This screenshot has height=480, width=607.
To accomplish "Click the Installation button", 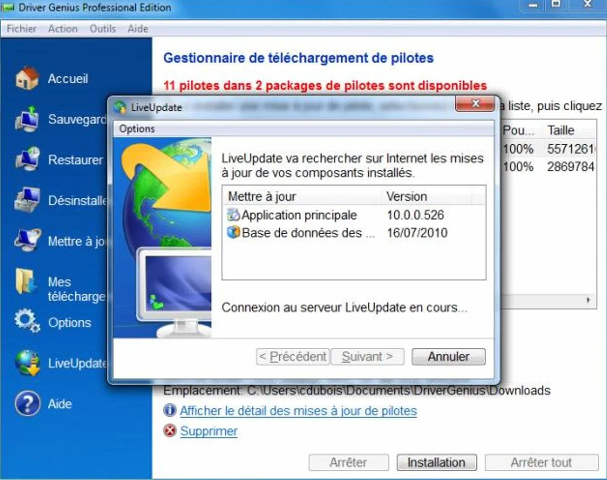I will point(436,462).
